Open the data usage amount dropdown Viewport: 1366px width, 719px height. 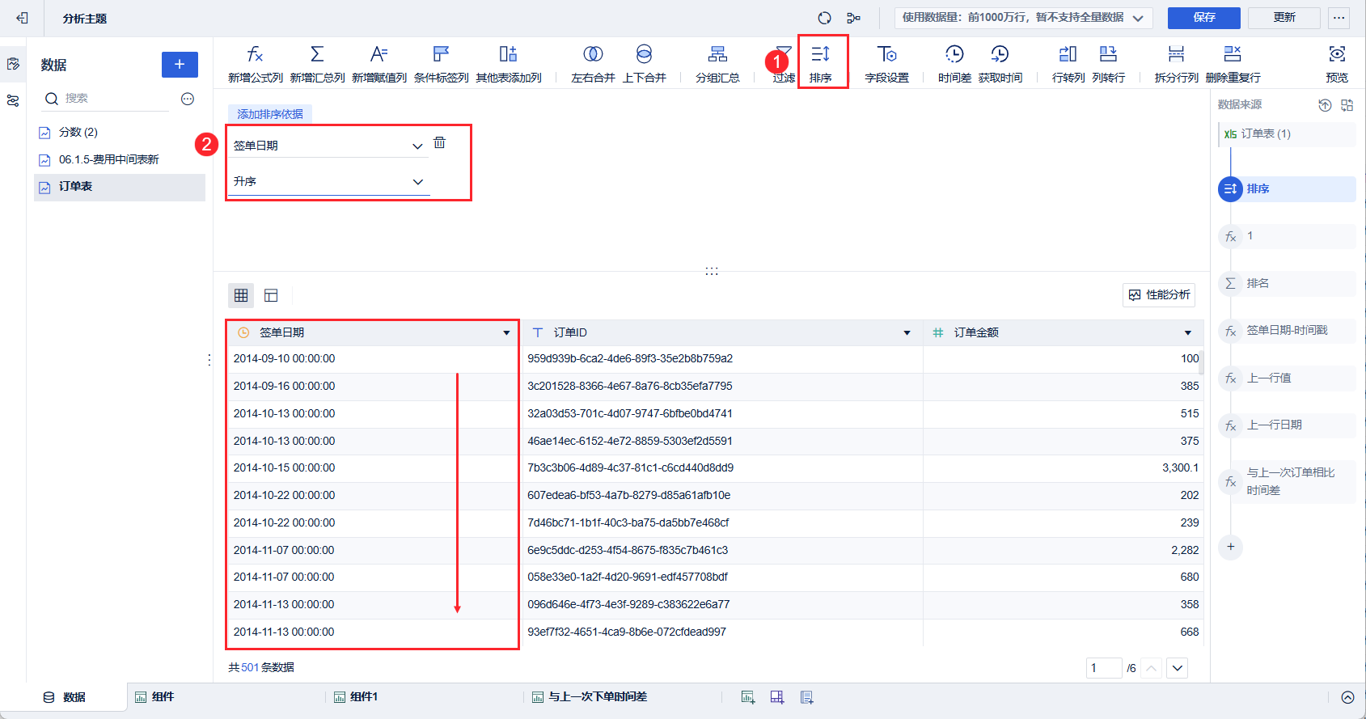click(x=1023, y=18)
